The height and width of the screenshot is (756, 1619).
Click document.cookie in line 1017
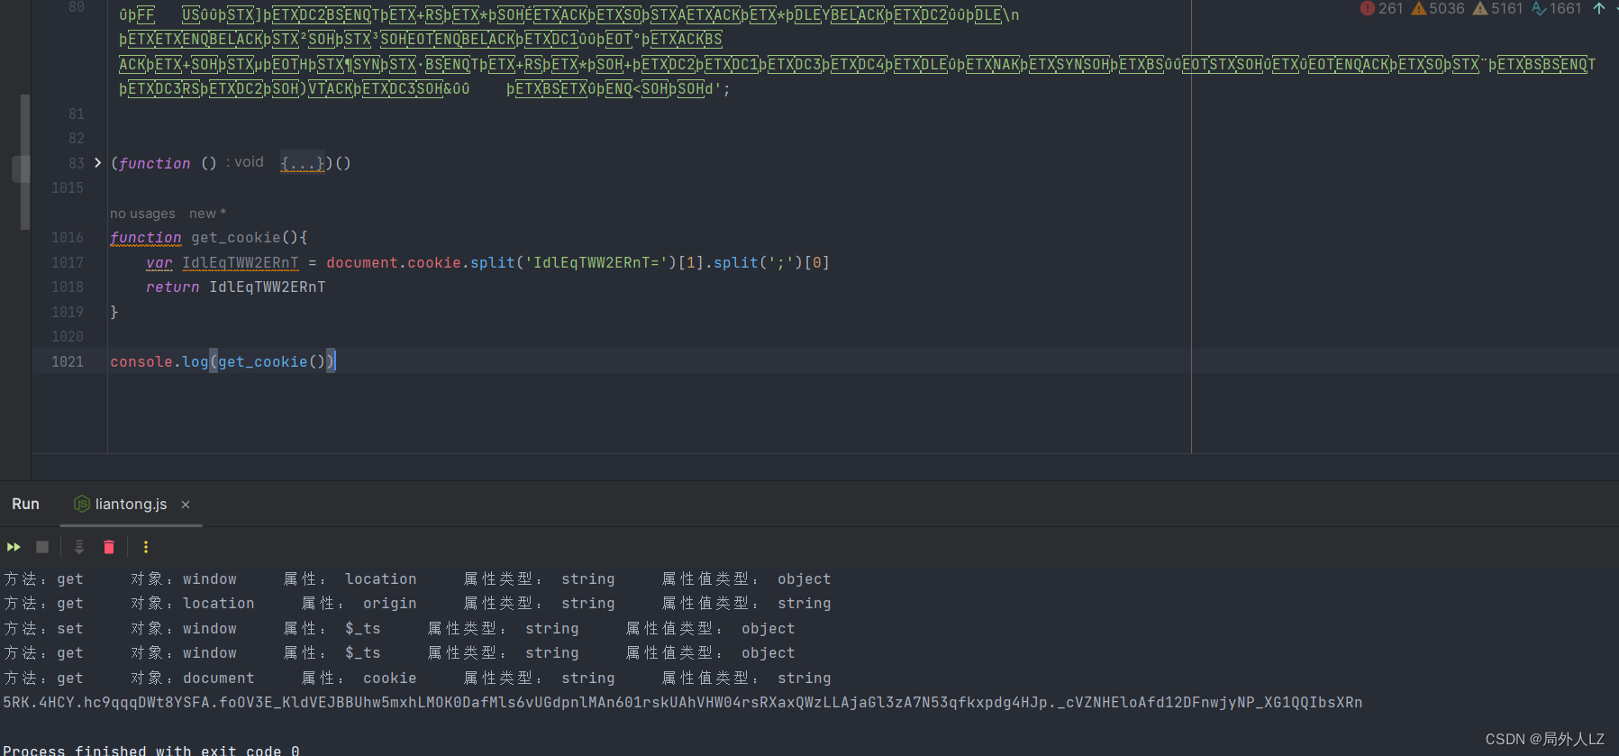[x=393, y=263]
